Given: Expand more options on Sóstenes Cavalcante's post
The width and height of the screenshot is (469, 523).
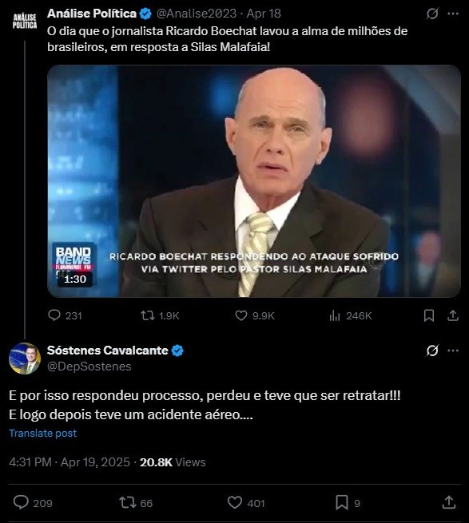Looking at the screenshot, I should point(453,351).
